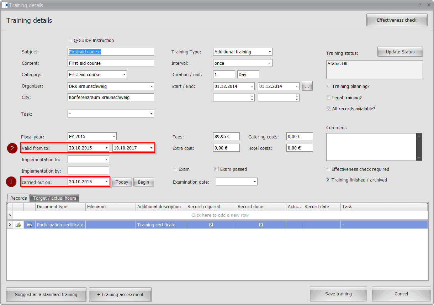
Task: Click the Update Status button
Action: 400,52
